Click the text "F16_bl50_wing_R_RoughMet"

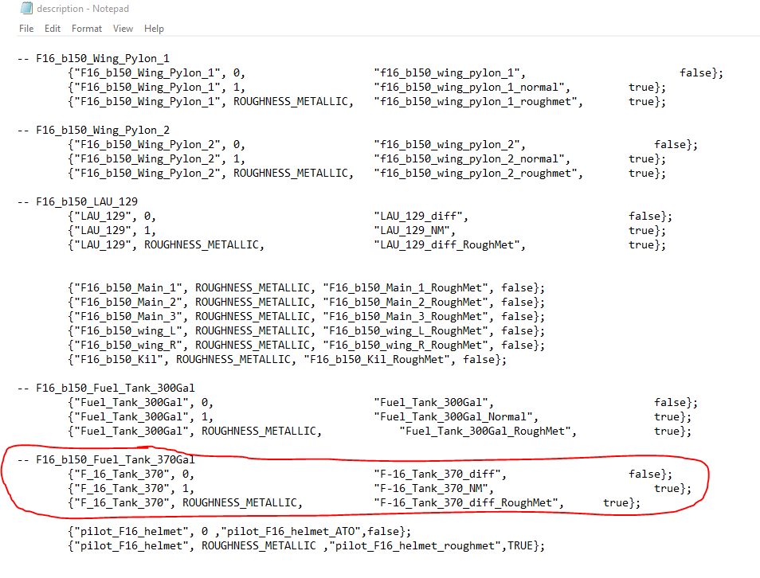pos(405,346)
